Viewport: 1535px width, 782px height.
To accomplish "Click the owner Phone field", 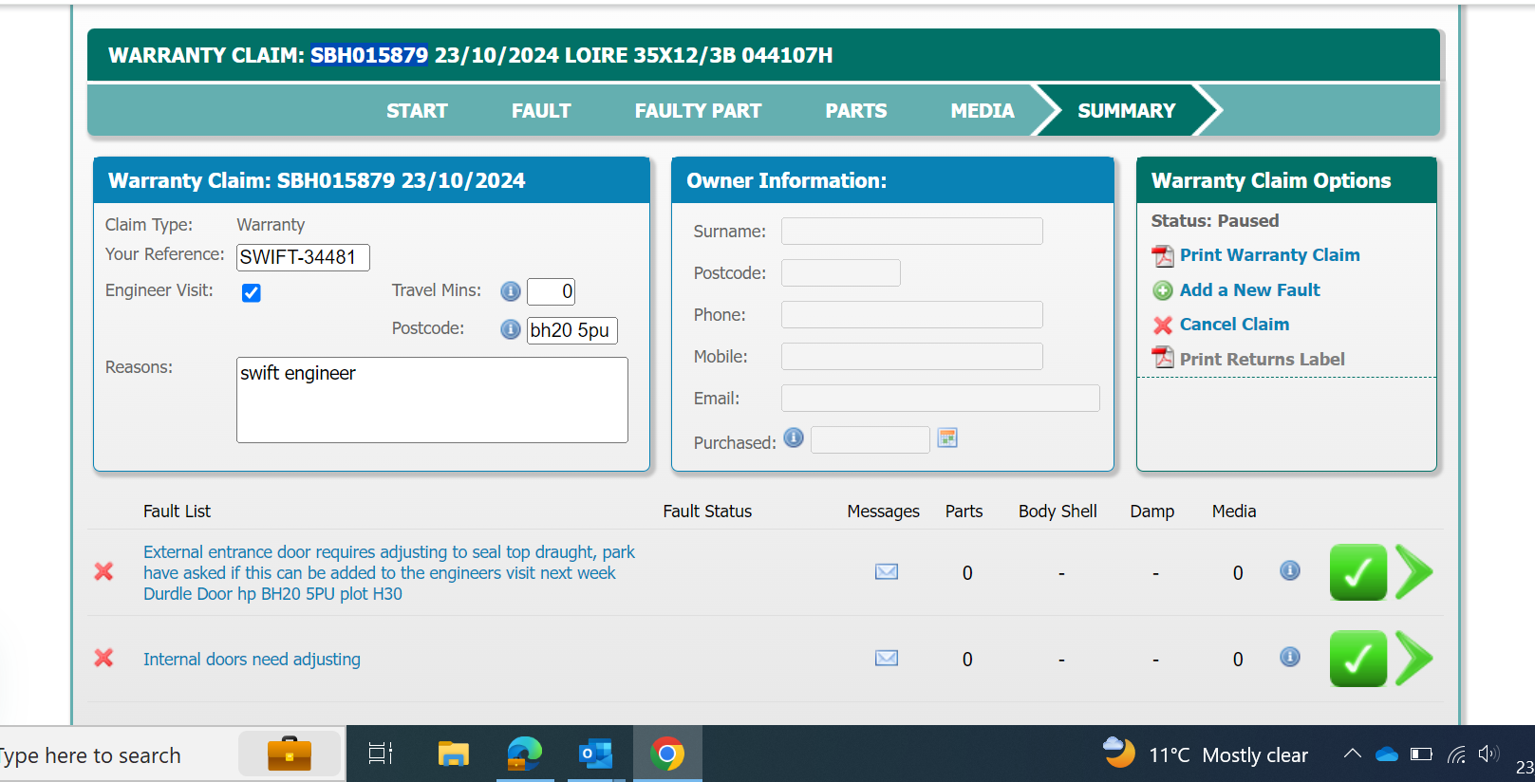I will (x=912, y=315).
